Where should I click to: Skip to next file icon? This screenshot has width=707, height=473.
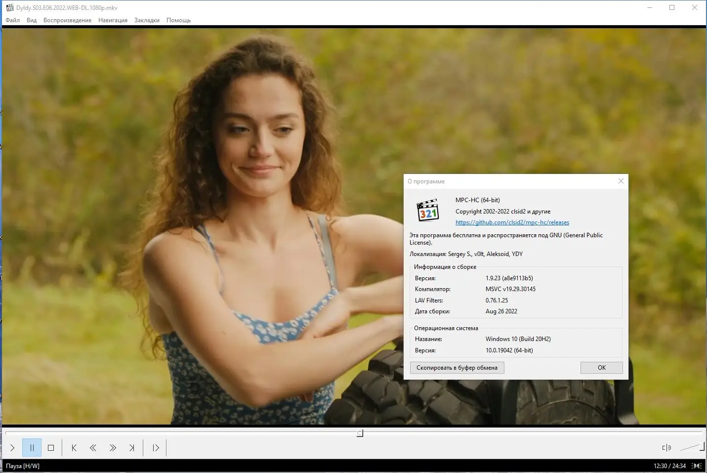(x=132, y=447)
